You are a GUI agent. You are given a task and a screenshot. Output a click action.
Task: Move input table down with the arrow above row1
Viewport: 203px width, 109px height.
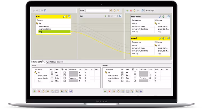click(x=37, y=10)
